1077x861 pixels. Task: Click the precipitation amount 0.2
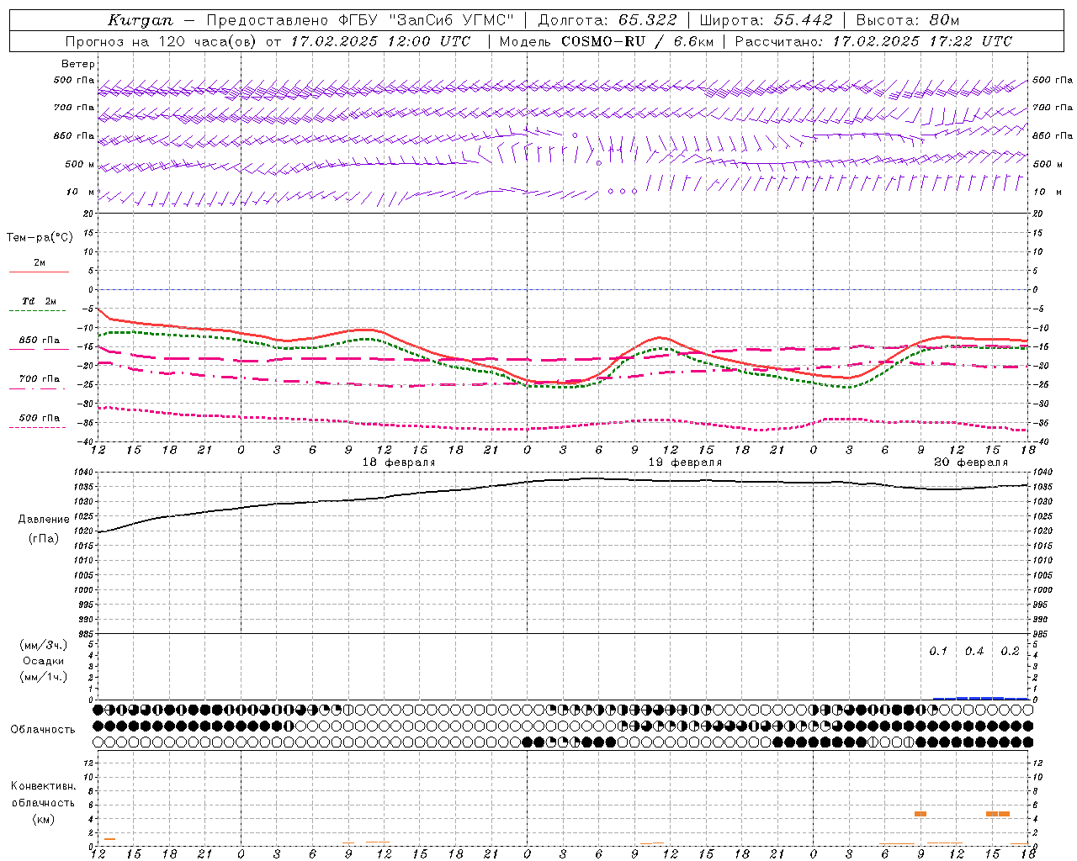pos(1010,652)
